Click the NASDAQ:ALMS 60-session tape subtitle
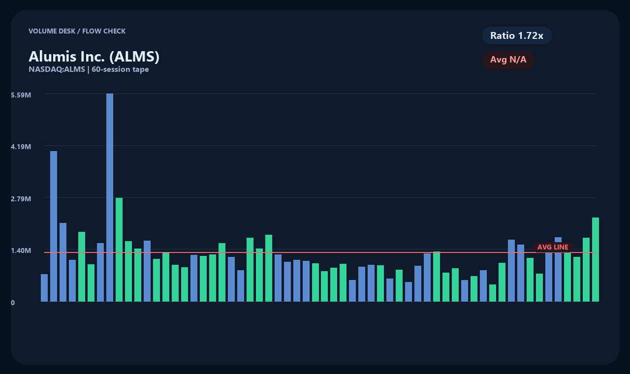 pos(89,69)
